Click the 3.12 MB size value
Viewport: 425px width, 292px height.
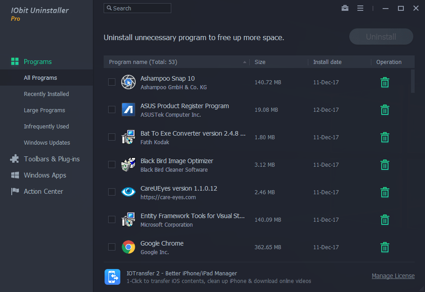coord(265,165)
